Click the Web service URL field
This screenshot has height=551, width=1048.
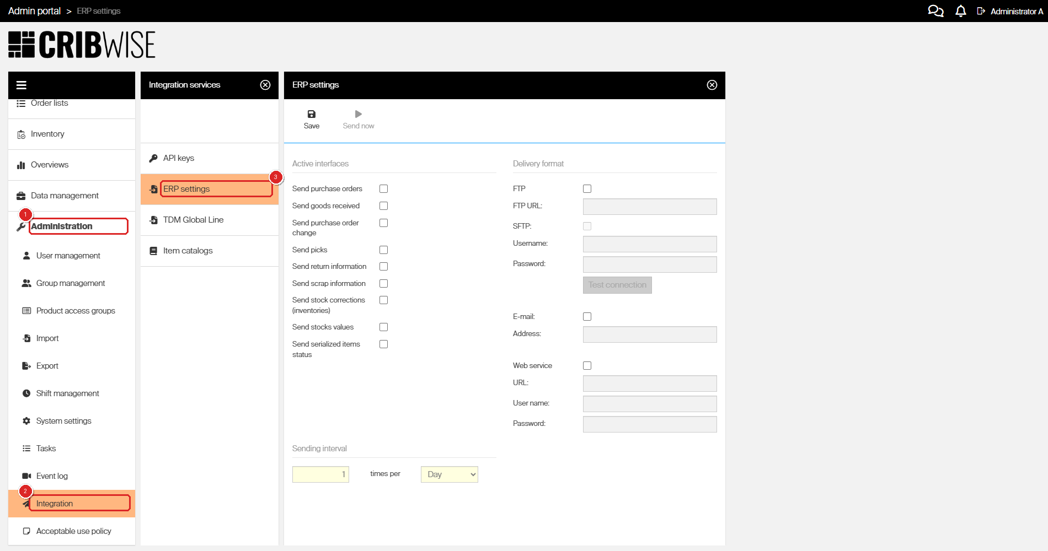click(650, 383)
